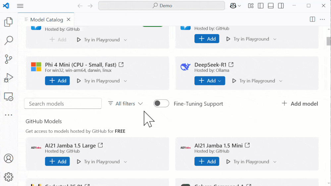Open Copilot dropdown chevron in title bar
This screenshot has width=331, height=186.
(239, 6)
